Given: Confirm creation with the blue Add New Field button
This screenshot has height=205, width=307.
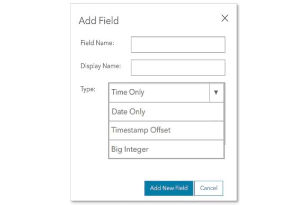Looking at the screenshot, I should pyautogui.click(x=169, y=188).
